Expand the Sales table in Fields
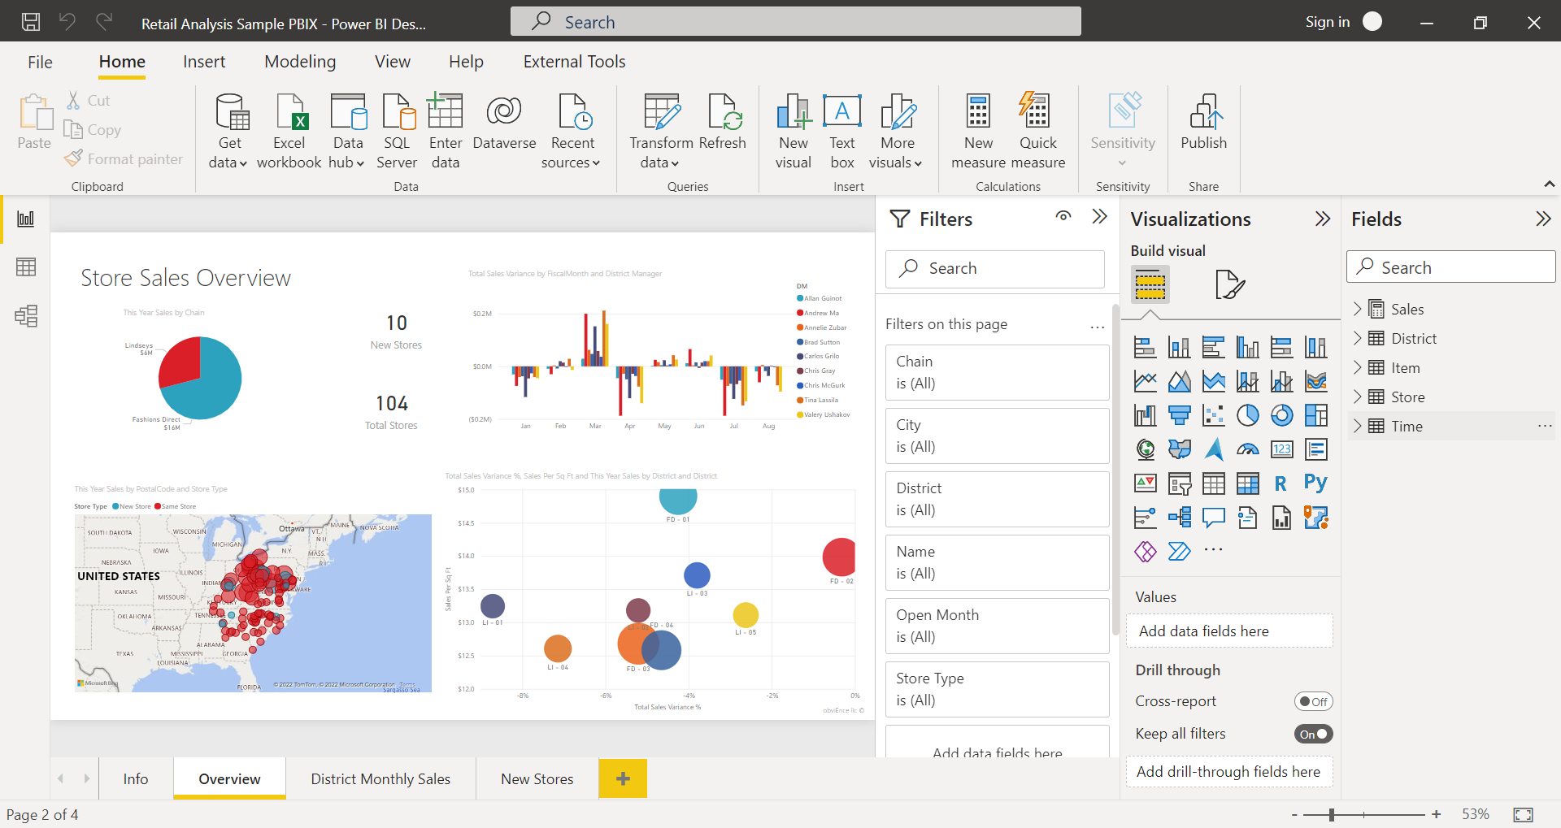 point(1358,309)
